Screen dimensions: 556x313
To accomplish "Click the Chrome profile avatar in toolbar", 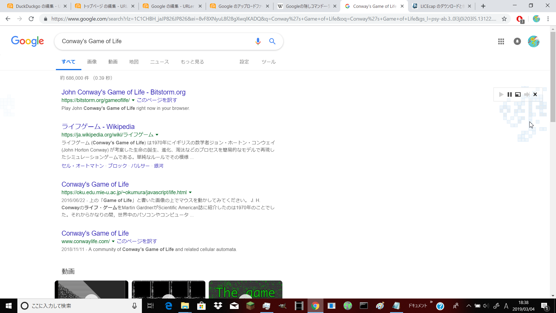I will pyautogui.click(x=536, y=19).
